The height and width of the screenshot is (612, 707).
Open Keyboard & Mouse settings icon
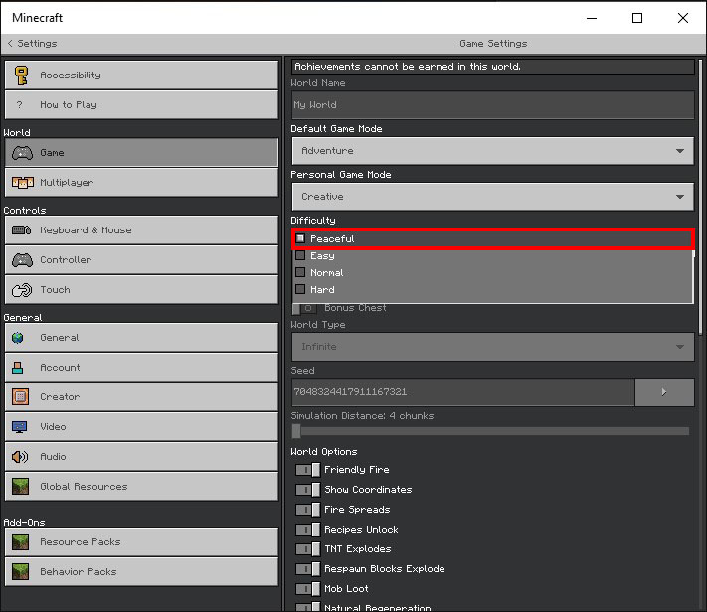[x=21, y=230]
